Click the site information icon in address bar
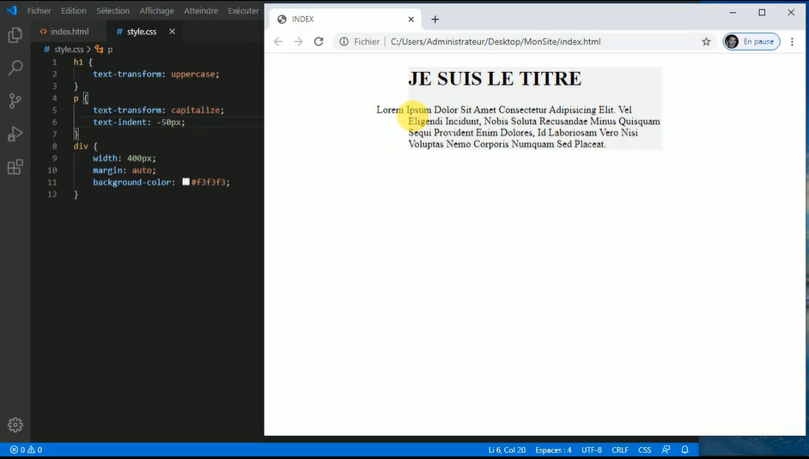 344,42
